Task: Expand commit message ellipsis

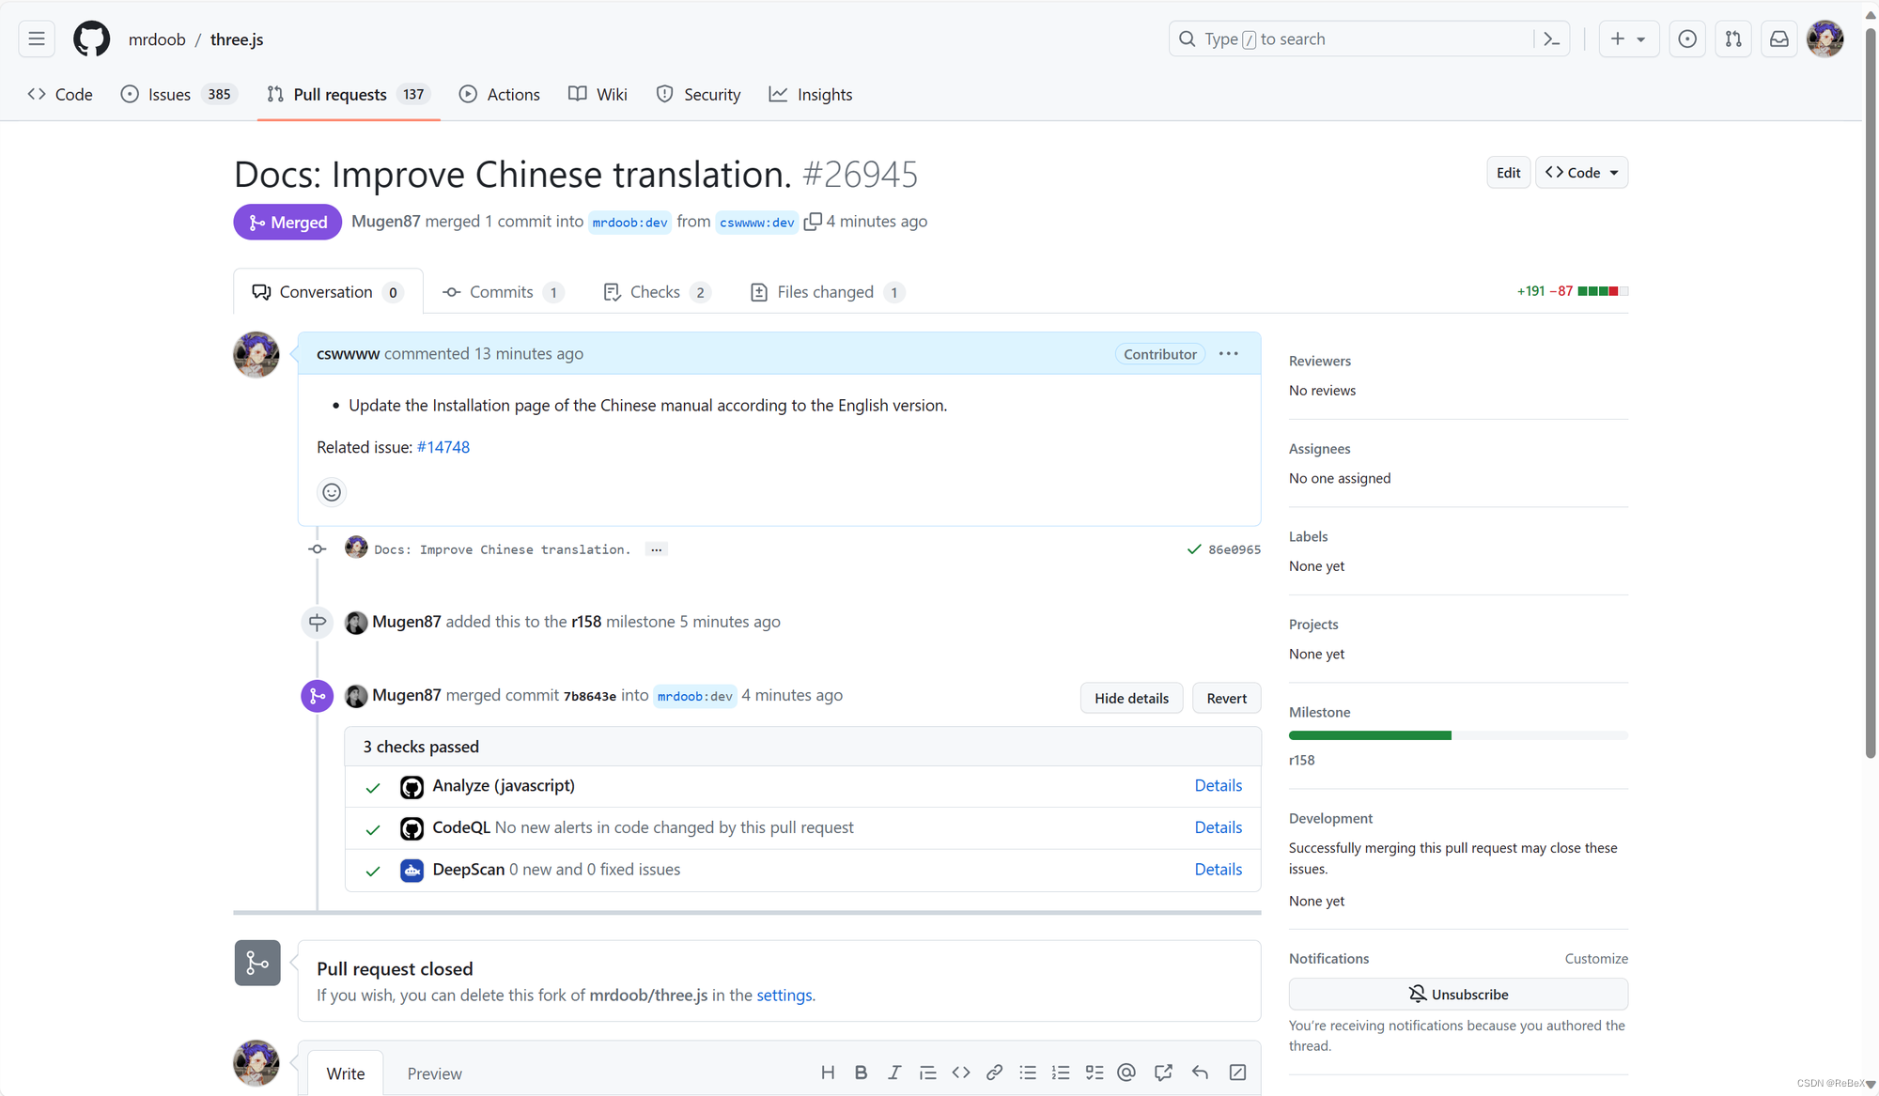Action: [656, 549]
